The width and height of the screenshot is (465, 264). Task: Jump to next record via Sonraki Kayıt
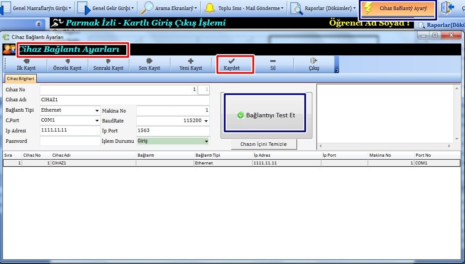108,64
